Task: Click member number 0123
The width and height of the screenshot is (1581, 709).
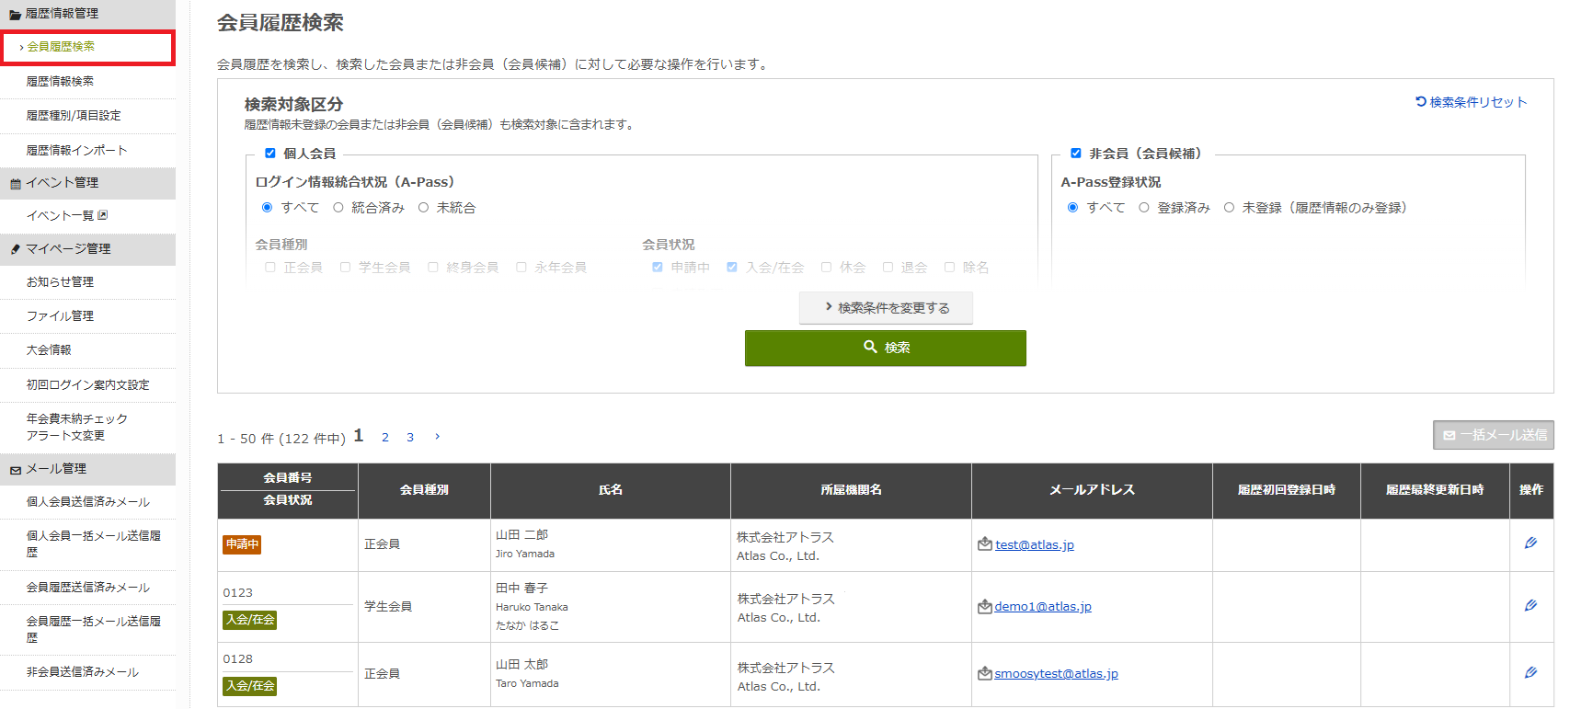Action: (x=237, y=593)
